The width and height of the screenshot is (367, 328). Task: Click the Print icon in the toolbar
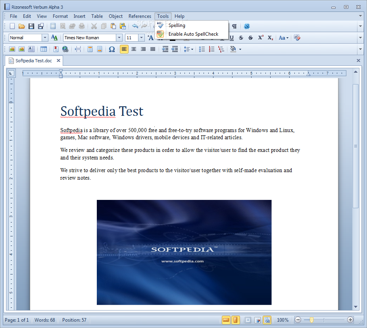[x=82, y=26]
